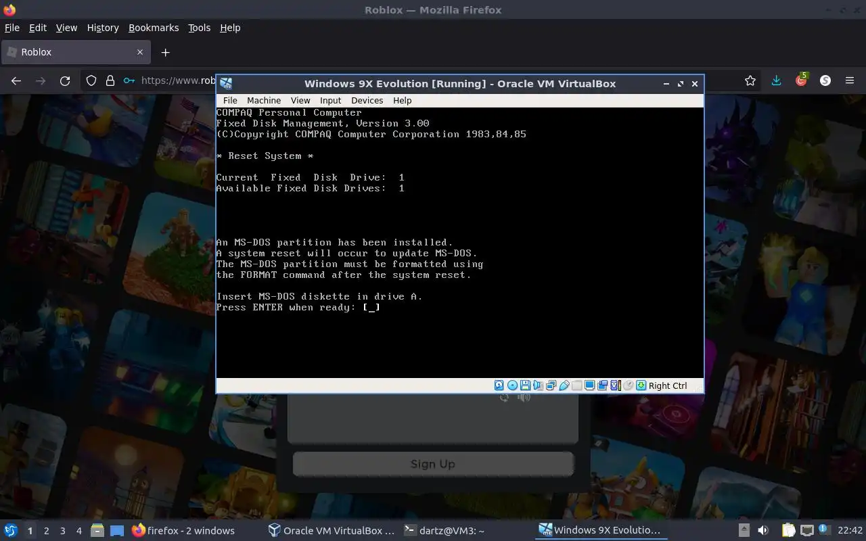Open Firefox View menu in menu bar
The image size is (866, 541).
pos(66,28)
